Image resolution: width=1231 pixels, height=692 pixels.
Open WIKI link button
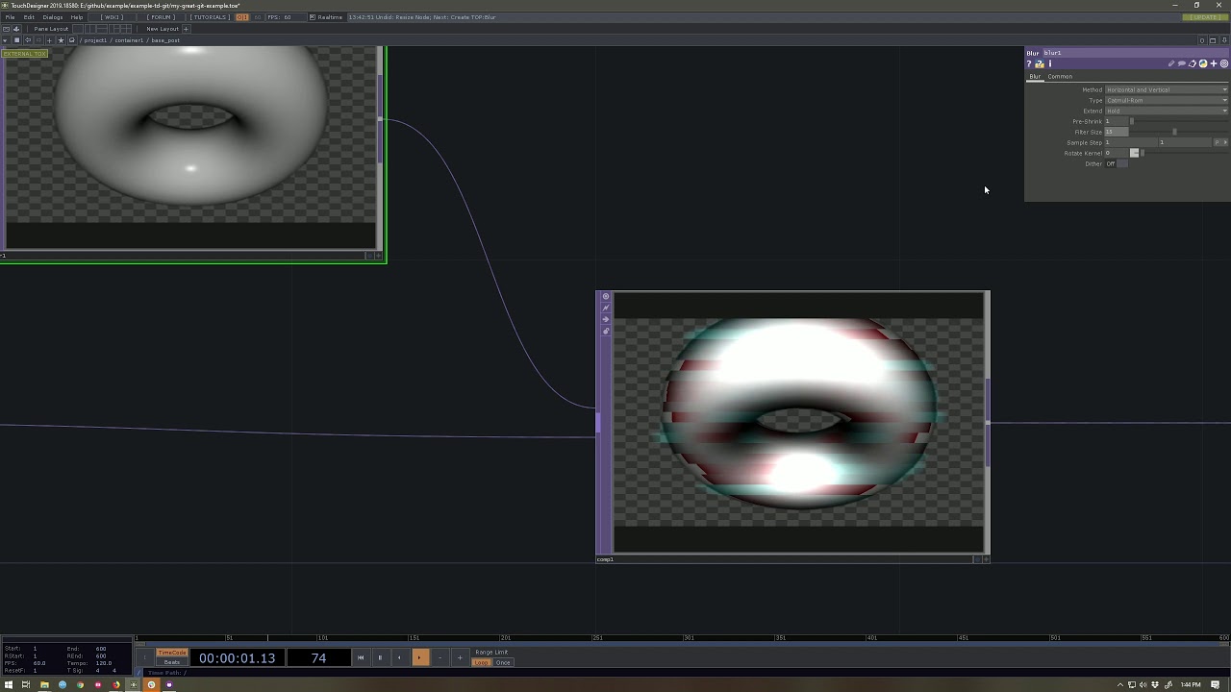click(x=113, y=17)
